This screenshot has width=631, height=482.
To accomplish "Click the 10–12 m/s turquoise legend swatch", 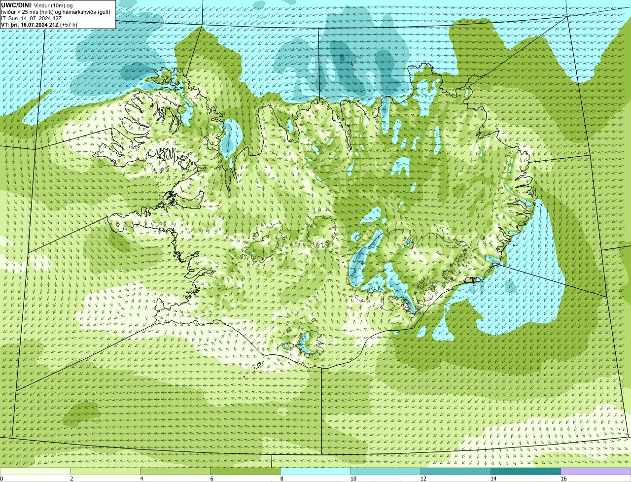I will (386, 471).
